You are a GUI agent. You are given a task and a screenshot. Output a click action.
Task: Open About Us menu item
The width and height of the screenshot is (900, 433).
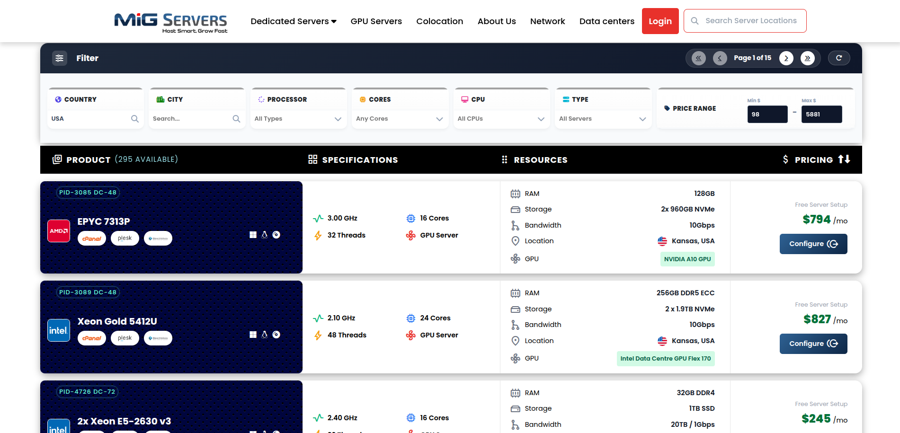coord(497,21)
